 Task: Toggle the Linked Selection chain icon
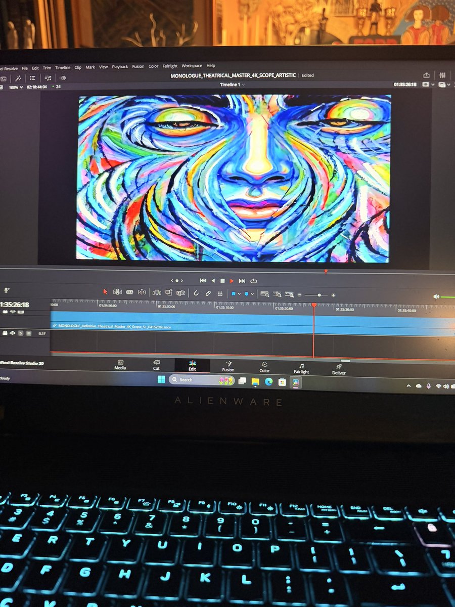point(208,293)
